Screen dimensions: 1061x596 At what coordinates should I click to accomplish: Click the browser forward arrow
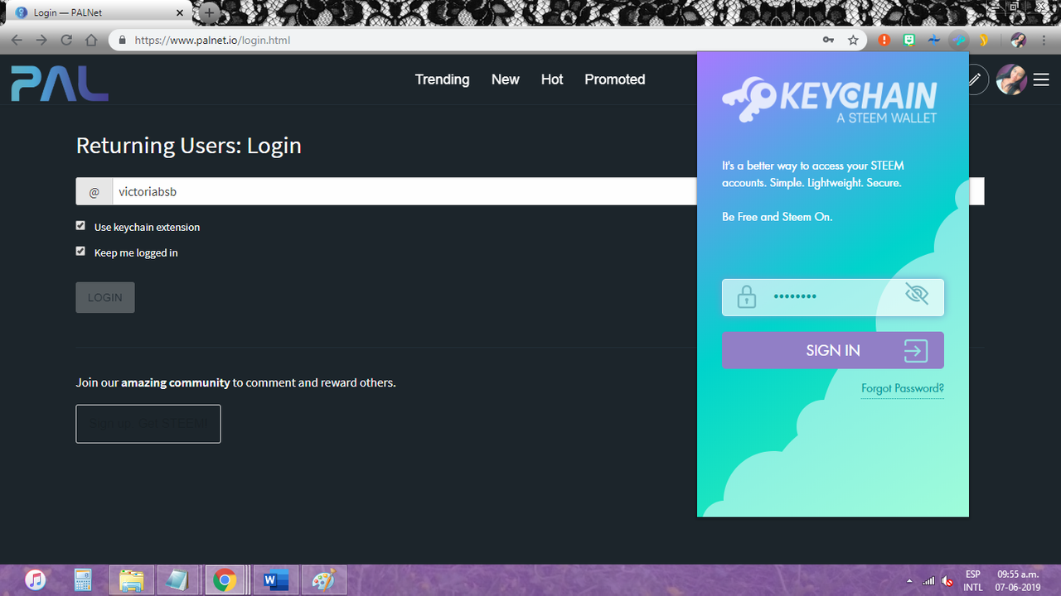coord(41,40)
